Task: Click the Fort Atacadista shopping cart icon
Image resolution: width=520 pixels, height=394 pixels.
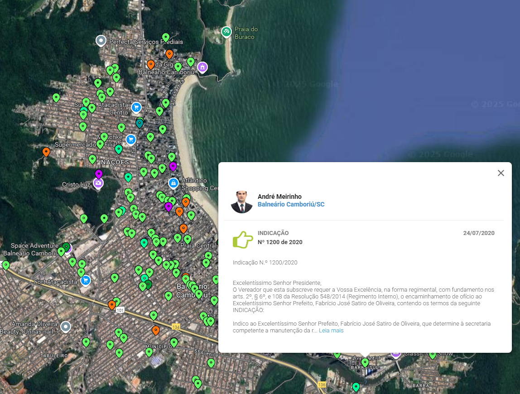Action: (85, 280)
